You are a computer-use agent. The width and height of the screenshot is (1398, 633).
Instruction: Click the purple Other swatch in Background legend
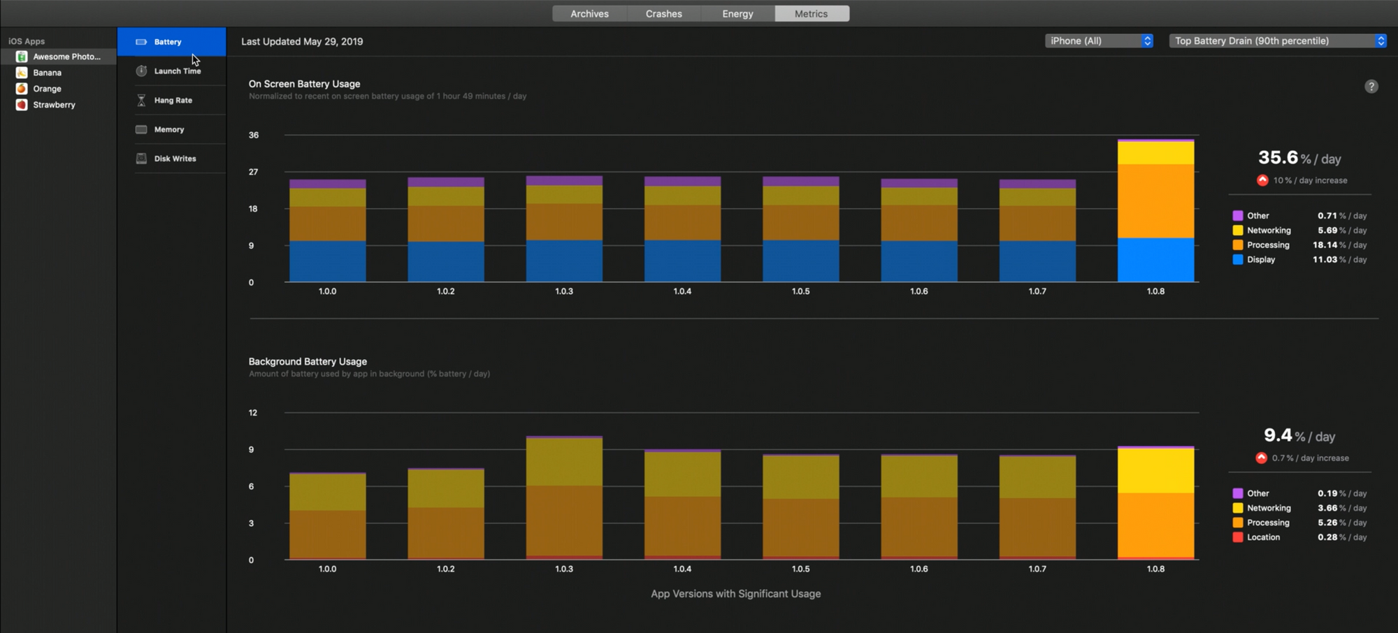click(1238, 493)
